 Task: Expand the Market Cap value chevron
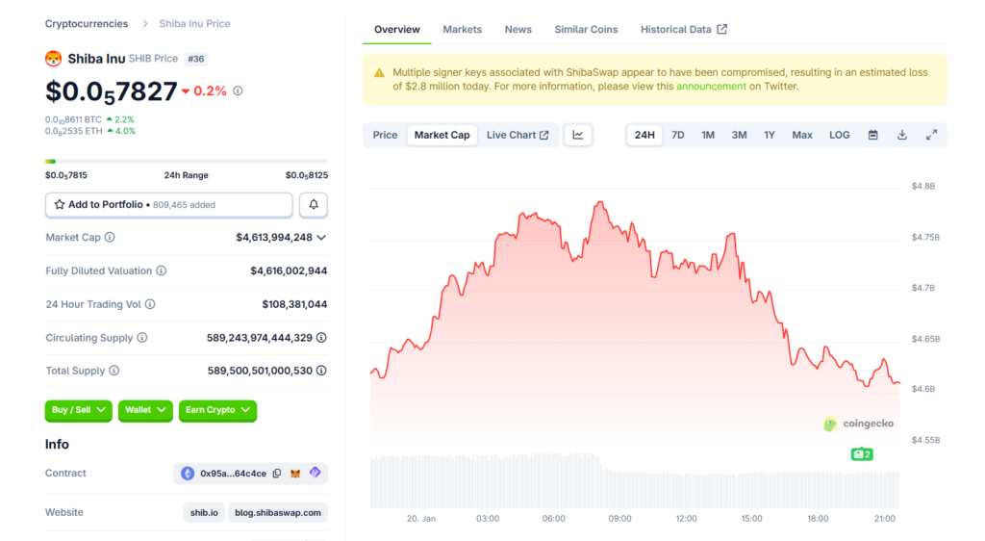pyautogui.click(x=321, y=238)
